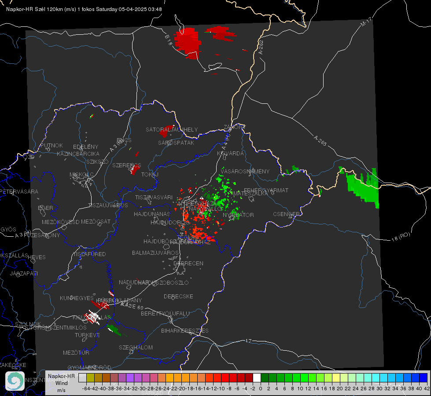
Task: Pick the dark blue swatch above 42
Action: (x=424, y=378)
